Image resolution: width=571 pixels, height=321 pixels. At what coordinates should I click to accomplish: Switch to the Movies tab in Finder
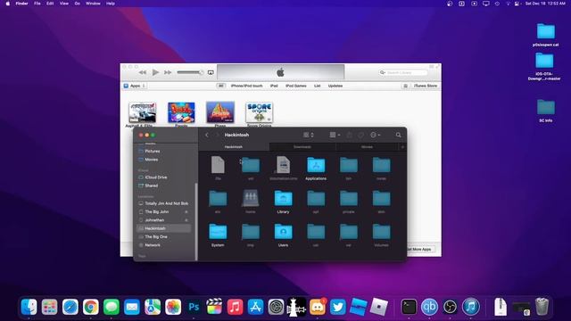point(367,147)
